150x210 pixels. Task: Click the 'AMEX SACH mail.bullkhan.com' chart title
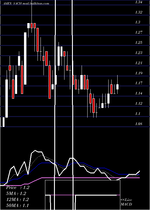(x=26, y=4)
